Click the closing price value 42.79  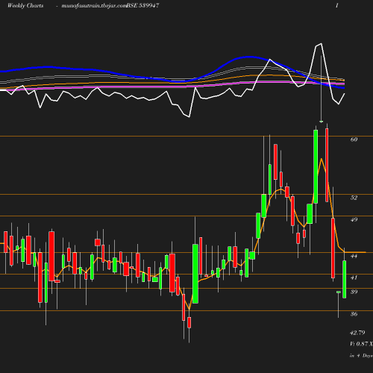[x=357, y=333]
